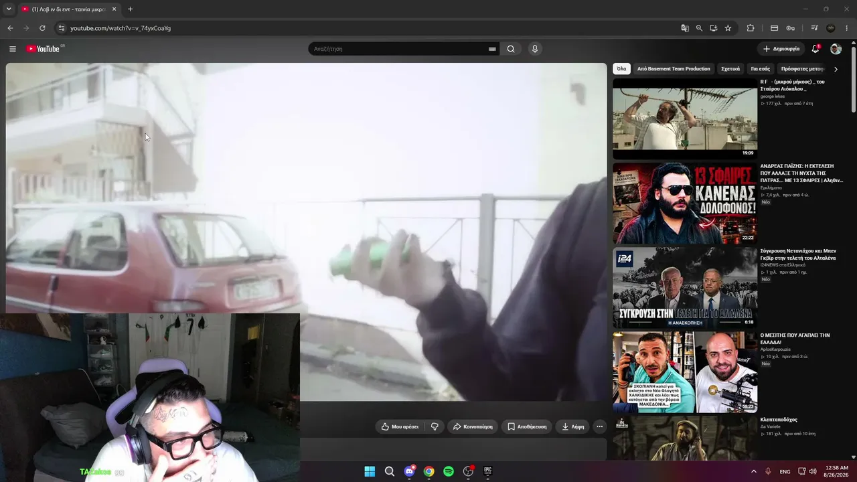Switch to the YouTube browser tab
Viewport: 857px width, 482px height.
(x=68, y=9)
